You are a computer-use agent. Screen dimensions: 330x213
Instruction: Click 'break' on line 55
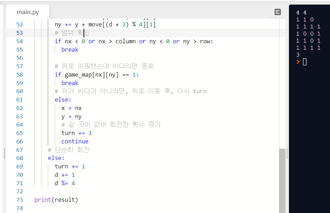(x=70, y=50)
